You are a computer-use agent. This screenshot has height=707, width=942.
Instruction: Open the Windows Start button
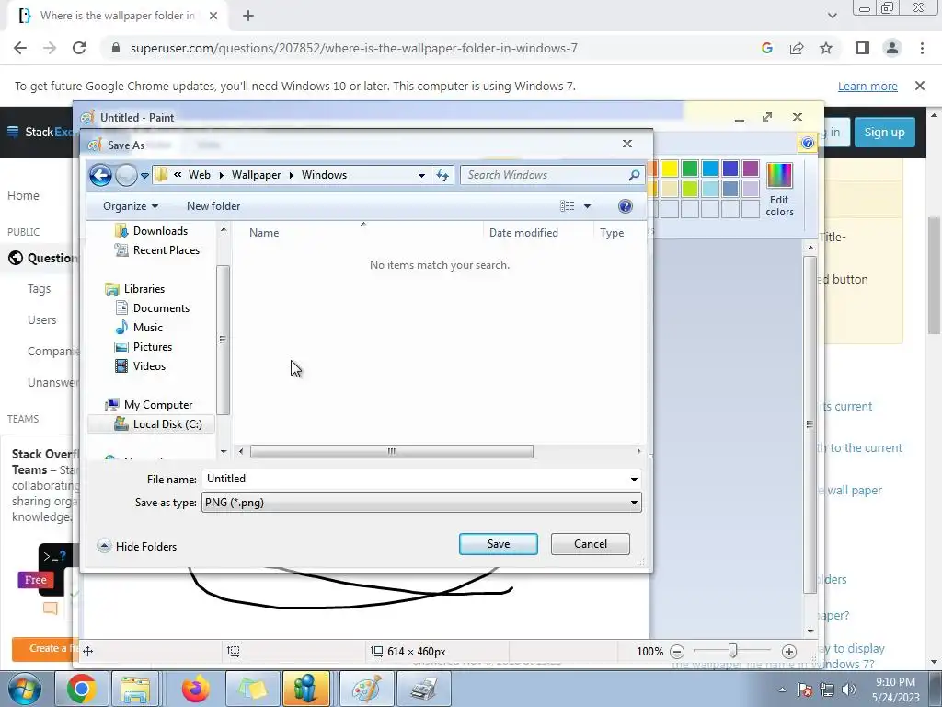pos(24,689)
